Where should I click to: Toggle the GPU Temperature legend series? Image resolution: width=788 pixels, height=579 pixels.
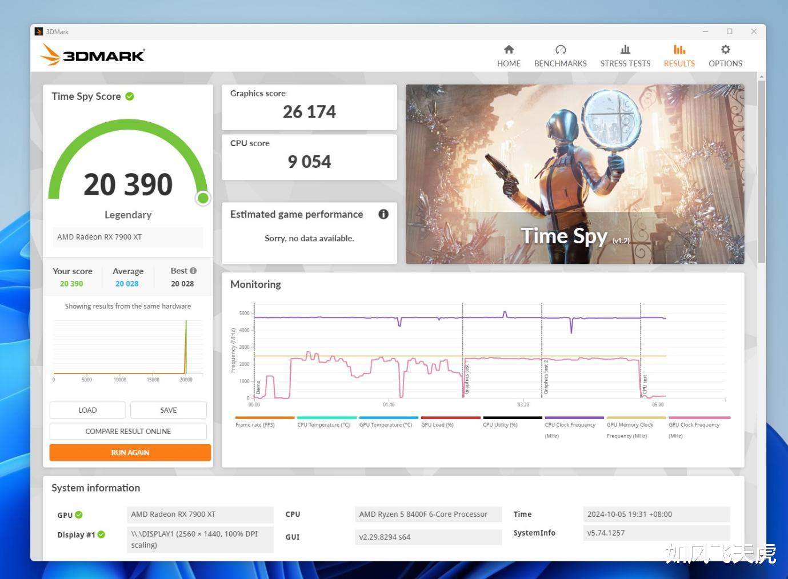click(389, 422)
